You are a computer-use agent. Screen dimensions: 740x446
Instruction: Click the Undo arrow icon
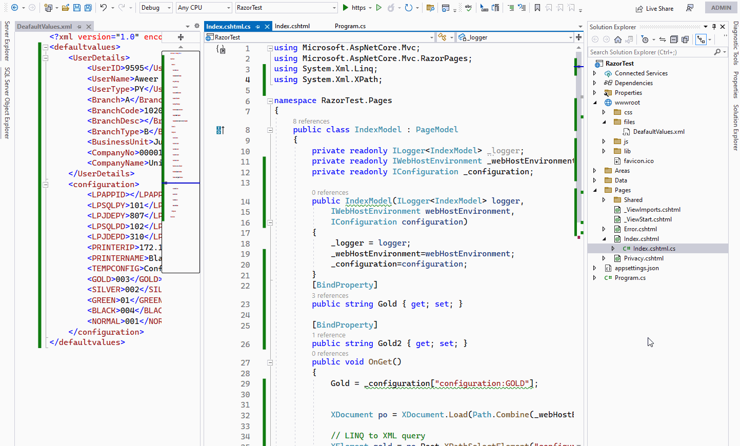(x=104, y=8)
